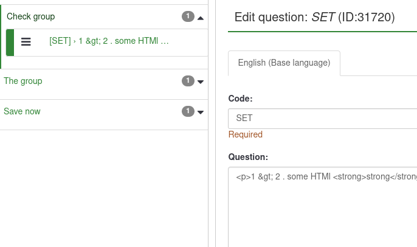The image size is (417, 247).
Task: Click the sidebar resize divider
Action: point(212,122)
